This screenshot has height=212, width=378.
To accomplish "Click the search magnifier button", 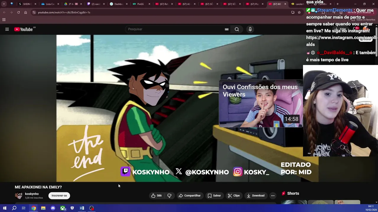I will click(237, 29).
